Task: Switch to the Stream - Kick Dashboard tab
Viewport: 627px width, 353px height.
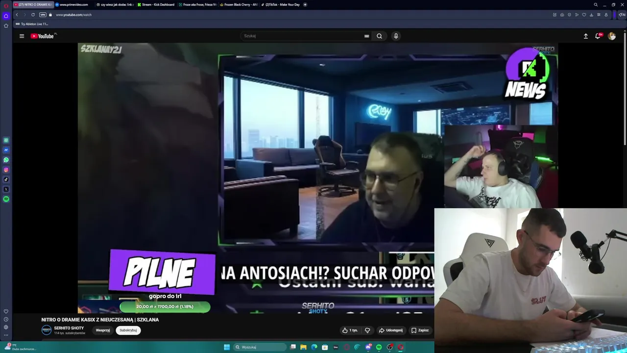Action: click(156, 4)
